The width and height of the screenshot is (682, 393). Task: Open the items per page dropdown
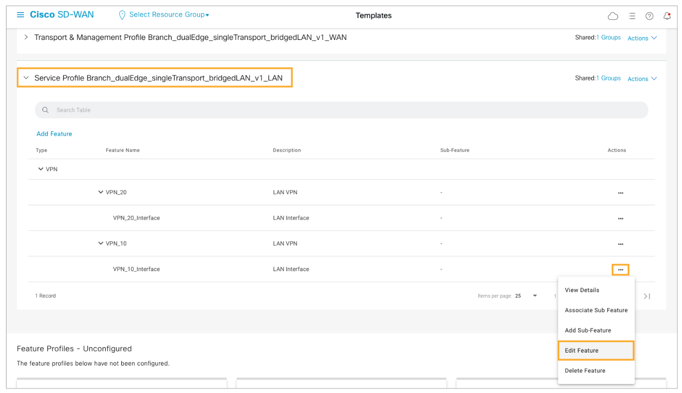tap(526, 296)
